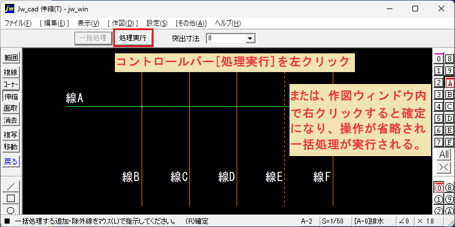This screenshot has height=227, width=455.
Task: Open the ファイル(F) menu
Action: pyautogui.click(x=18, y=23)
